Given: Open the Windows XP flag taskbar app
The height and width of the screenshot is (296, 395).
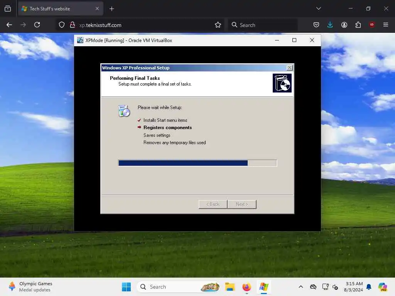Looking at the screenshot, I should [x=264, y=287].
